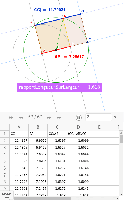
Task: Click cell with value 1.6271
Action: (x=57, y=175)
